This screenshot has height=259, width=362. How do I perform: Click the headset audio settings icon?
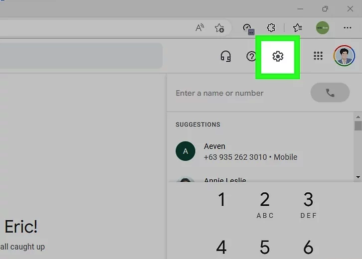coord(226,56)
